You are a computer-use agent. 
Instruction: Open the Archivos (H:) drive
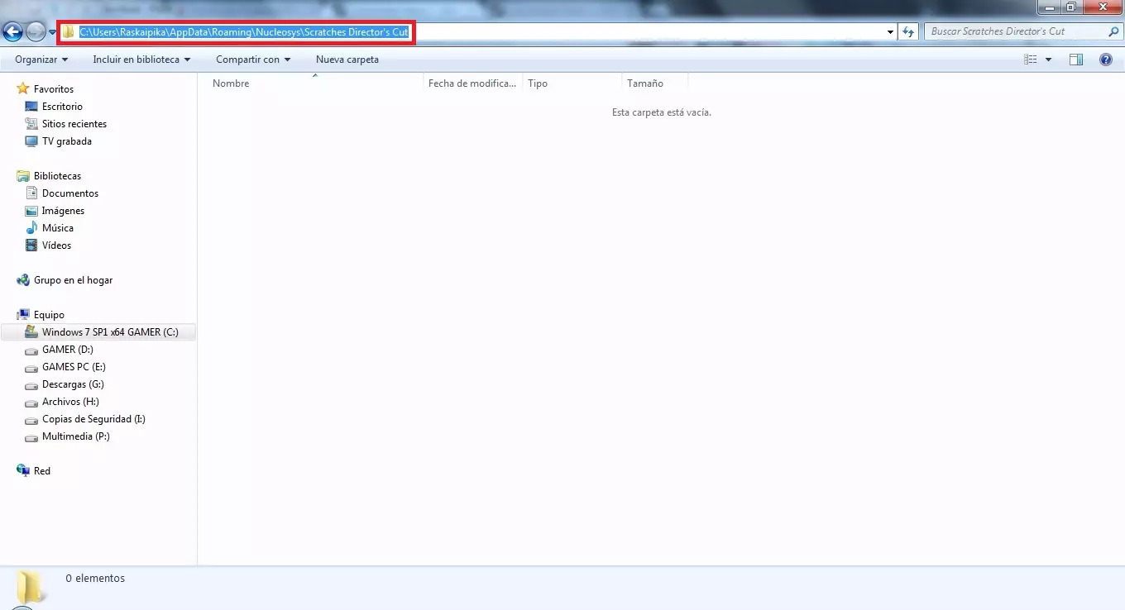click(x=70, y=402)
